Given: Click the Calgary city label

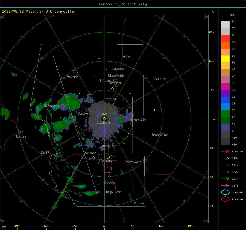Looking at the screenshot, I should pos(107,161).
